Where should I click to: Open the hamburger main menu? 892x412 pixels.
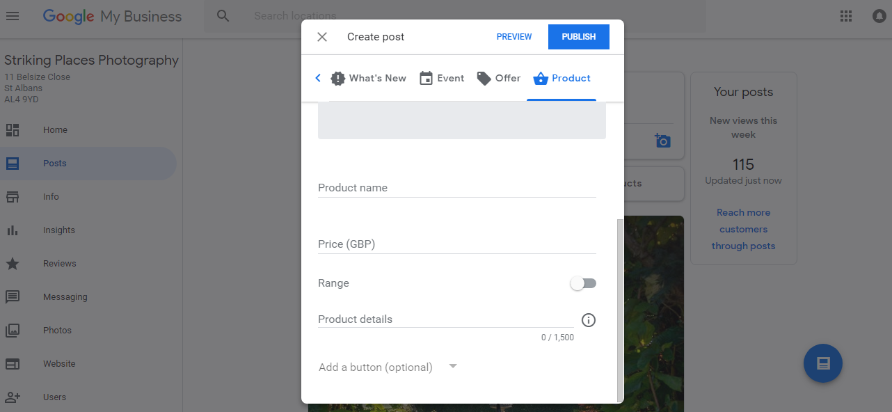[13, 16]
